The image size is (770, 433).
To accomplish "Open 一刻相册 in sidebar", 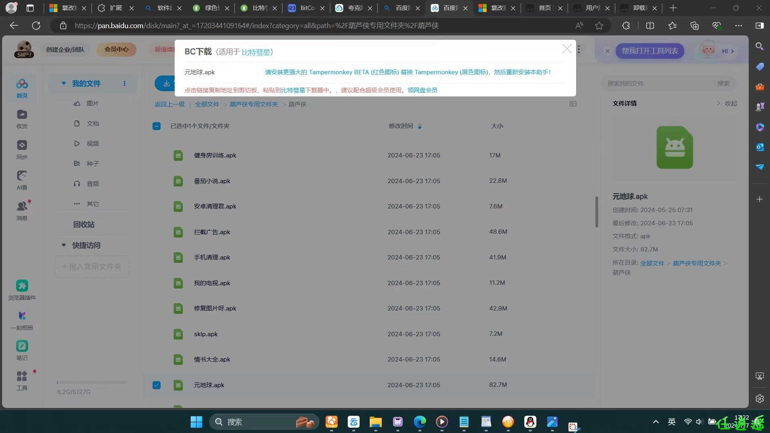I will 22,321.
